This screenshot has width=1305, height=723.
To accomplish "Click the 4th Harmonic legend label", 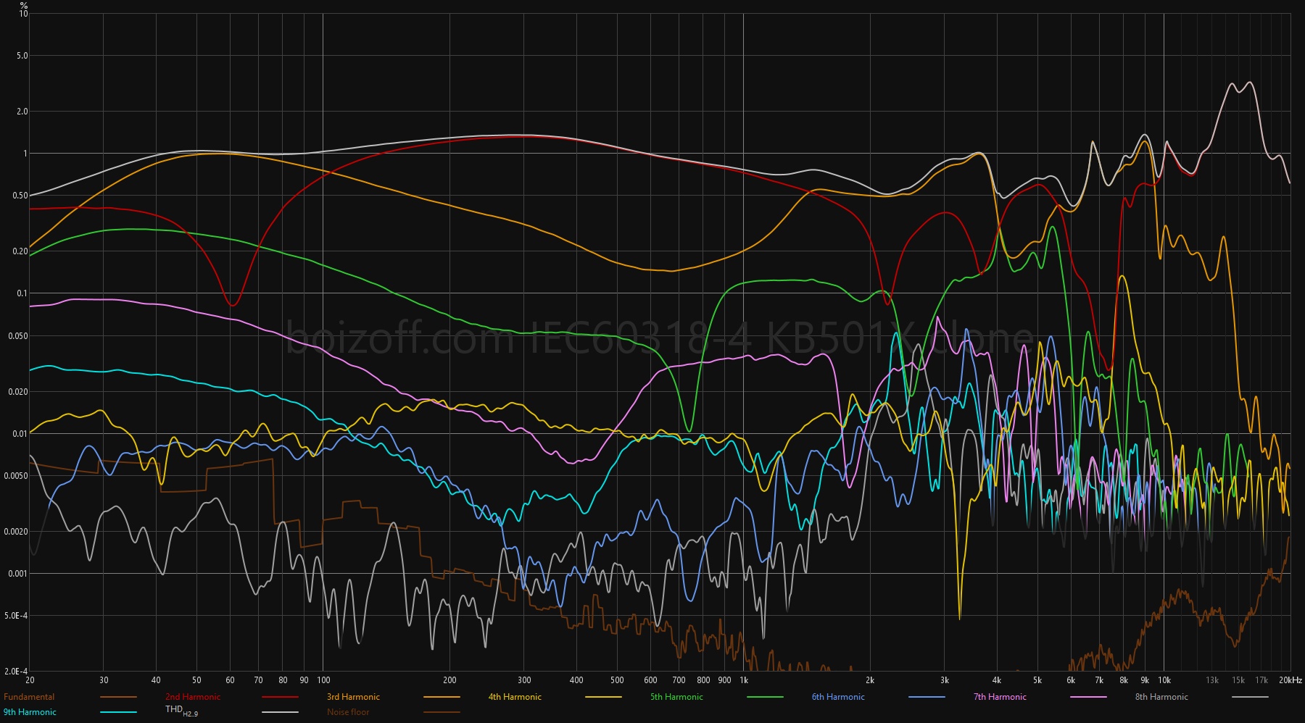I will tap(515, 697).
